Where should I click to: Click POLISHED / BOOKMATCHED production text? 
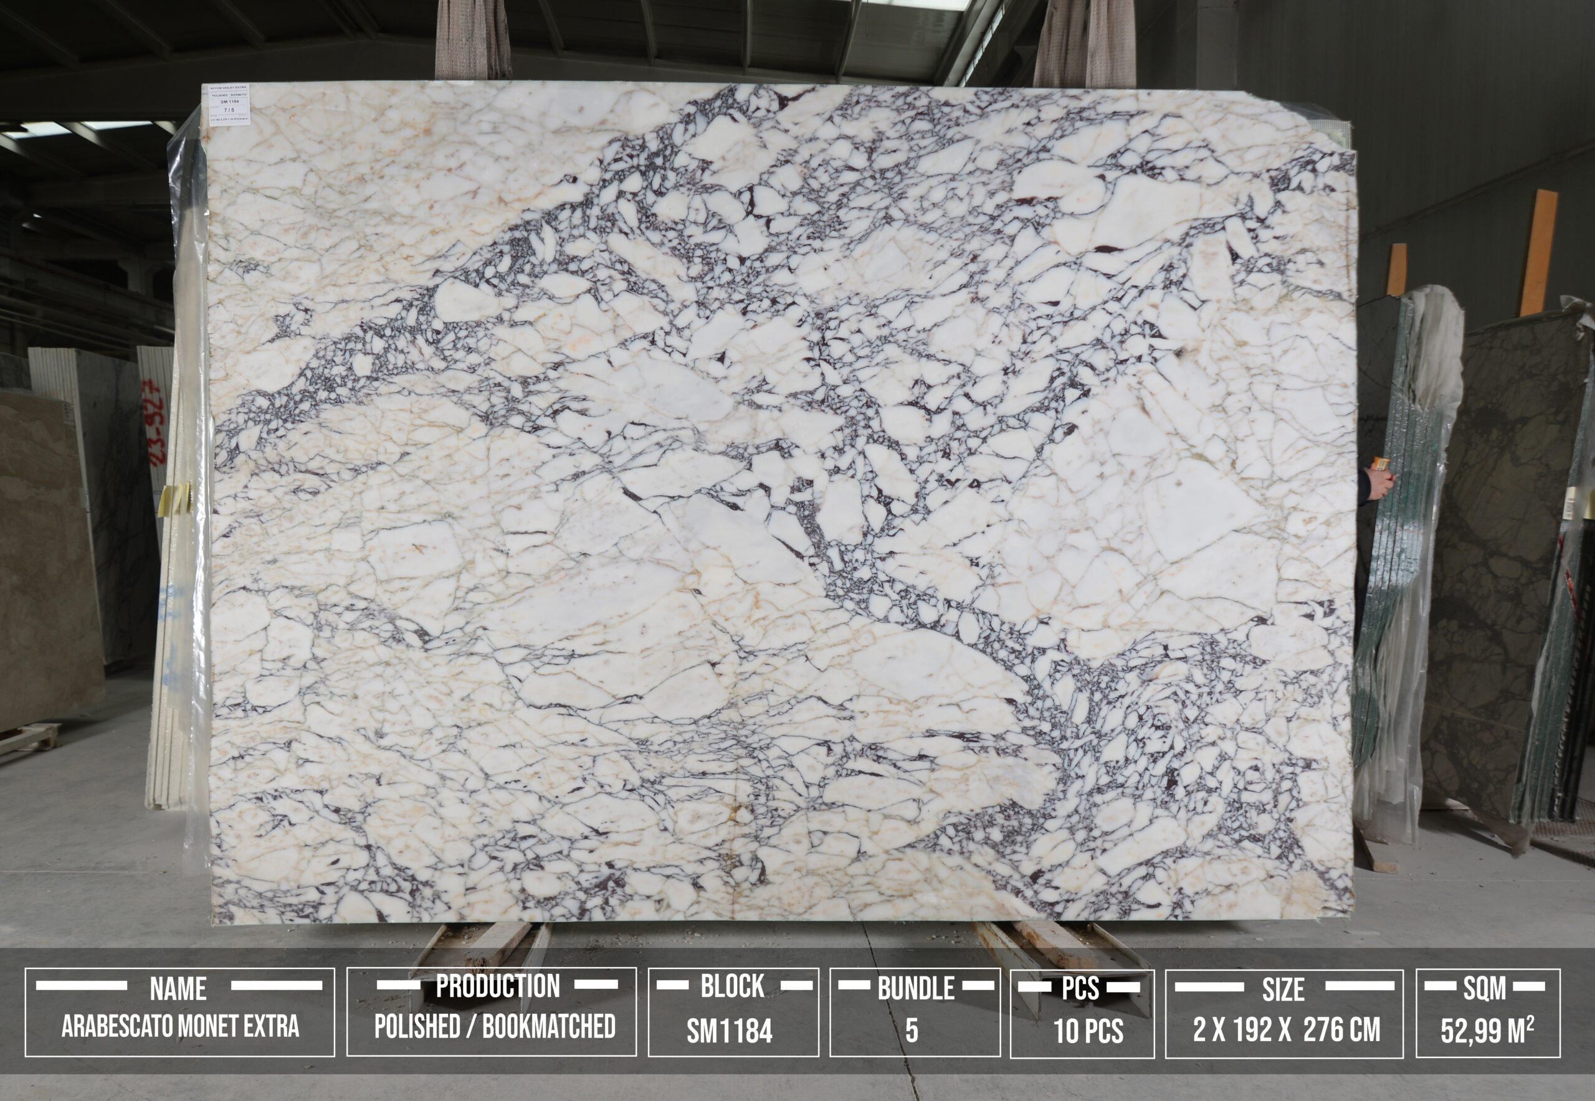(x=494, y=1026)
